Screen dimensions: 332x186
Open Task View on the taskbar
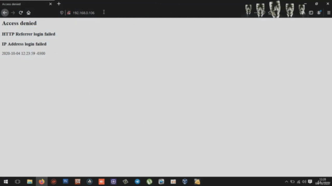[18, 181]
